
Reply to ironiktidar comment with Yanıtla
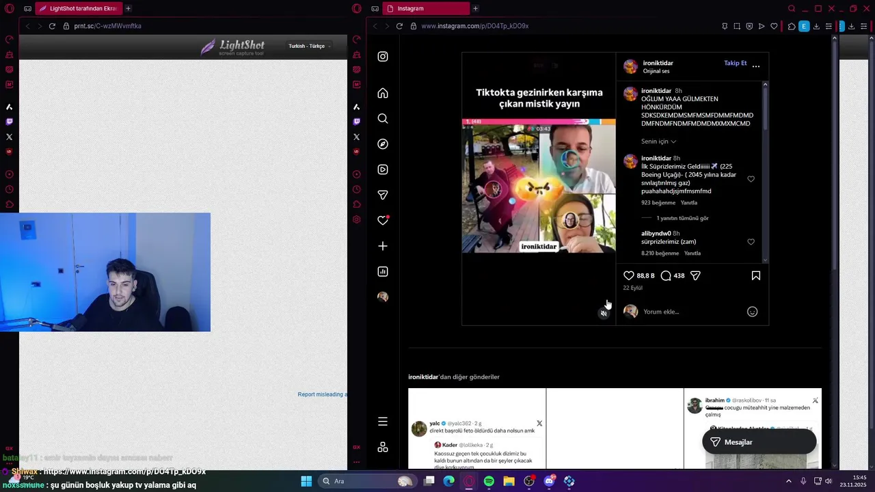689,203
